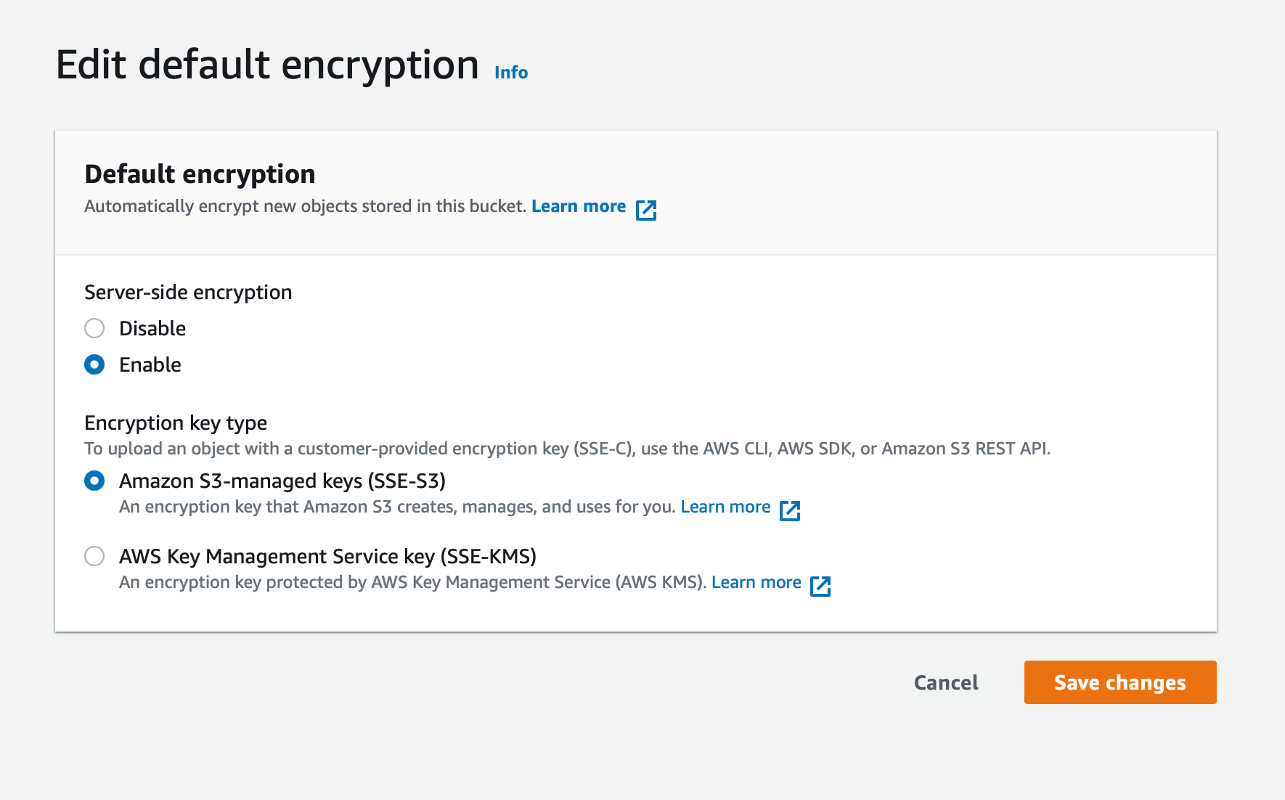Open Learn more link for AWS KMS
The height and width of the screenshot is (800, 1285).
pyautogui.click(x=756, y=582)
